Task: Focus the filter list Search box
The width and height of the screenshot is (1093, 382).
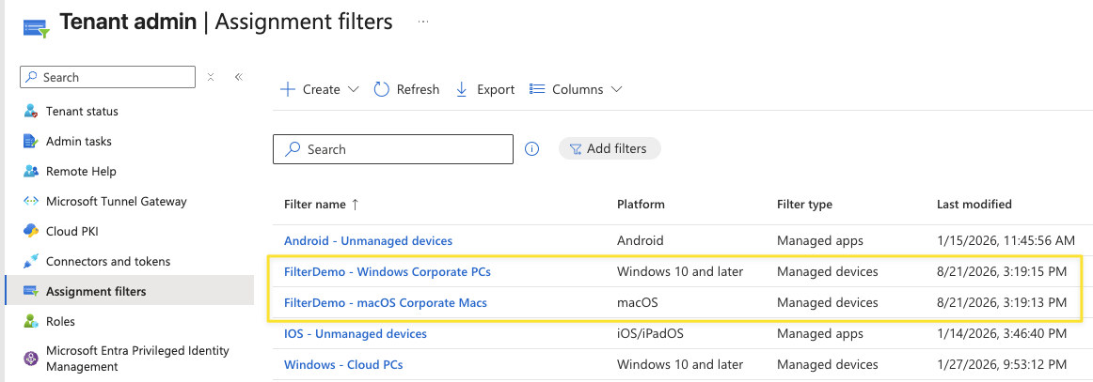Action: pos(393,149)
